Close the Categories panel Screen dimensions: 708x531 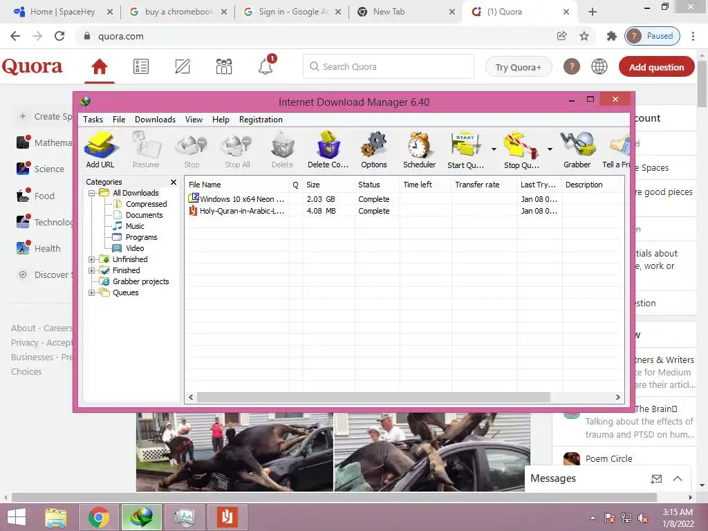click(174, 182)
